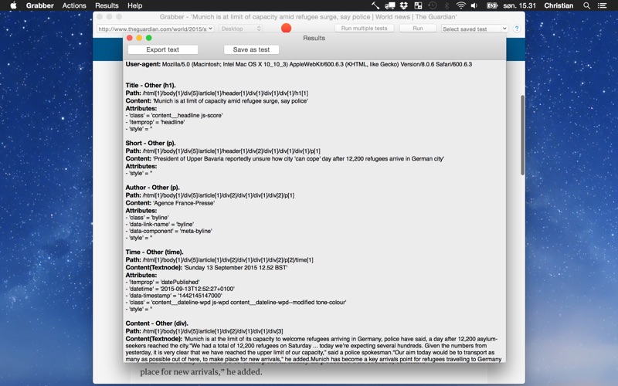The width and height of the screenshot is (618, 386).
Task: Click the 'data-component' = 'meta-byline' line
Action: 168,231
